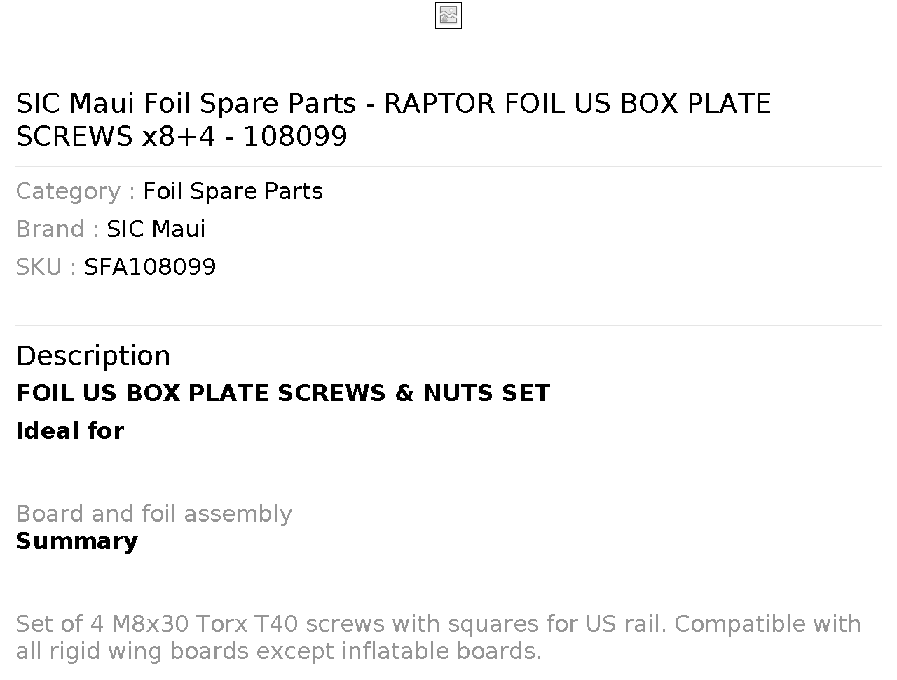This screenshot has width=897, height=680.
Task: Click the SIC Maui Foil Spare Parts title start
Action: pos(186,104)
